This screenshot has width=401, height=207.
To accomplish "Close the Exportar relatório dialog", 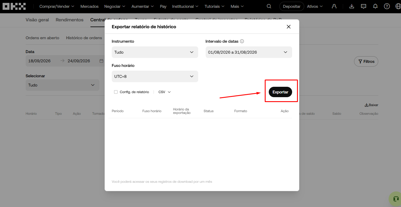I will (x=289, y=27).
